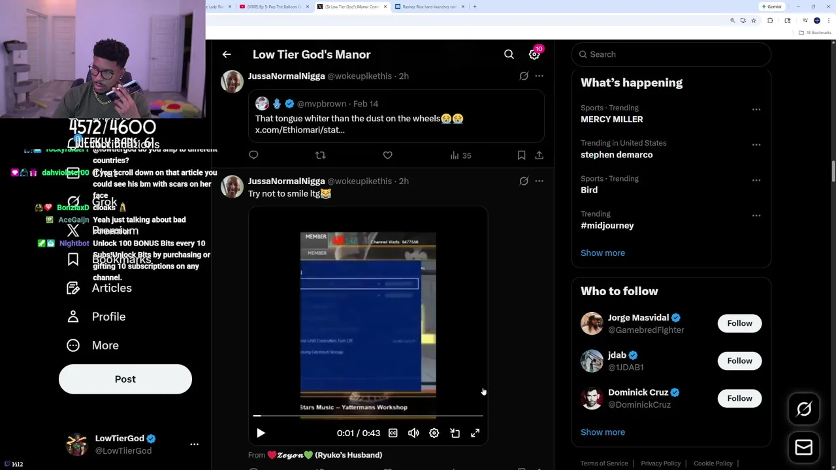Open Grok icon on first JussaNormalNigga post
Viewport: 836px width, 470px height.
[524, 76]
